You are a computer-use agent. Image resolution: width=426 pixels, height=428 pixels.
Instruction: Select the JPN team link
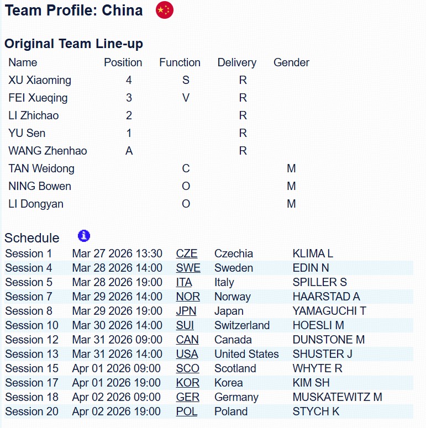click(187, 311)
